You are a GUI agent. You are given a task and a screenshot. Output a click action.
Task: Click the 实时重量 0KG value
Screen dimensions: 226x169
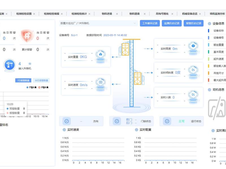pos(83,57)
